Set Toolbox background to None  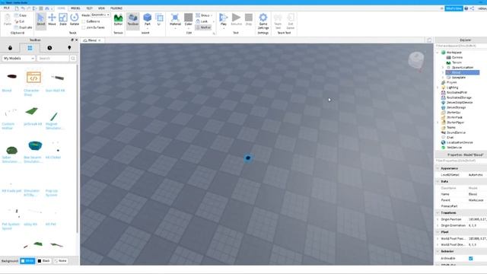[61, 260]
